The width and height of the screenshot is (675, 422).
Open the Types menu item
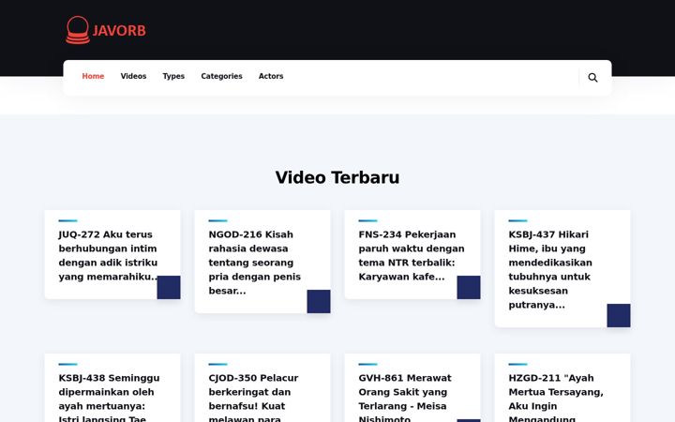[x=173, y=76]
